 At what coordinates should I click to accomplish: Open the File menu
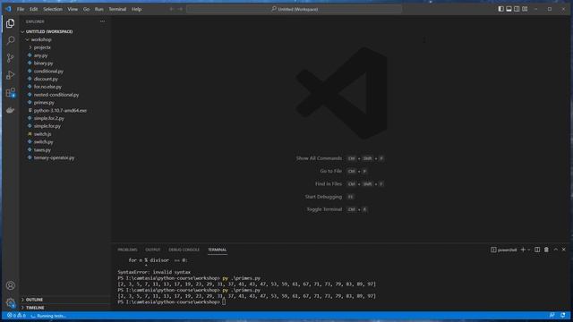point(21,9)
